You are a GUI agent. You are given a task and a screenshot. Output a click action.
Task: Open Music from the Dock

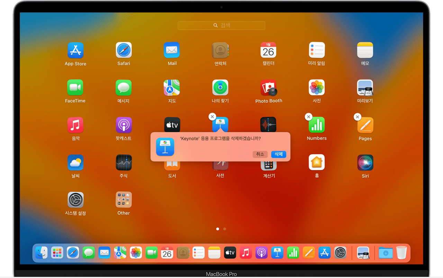(x=246, y=252)
